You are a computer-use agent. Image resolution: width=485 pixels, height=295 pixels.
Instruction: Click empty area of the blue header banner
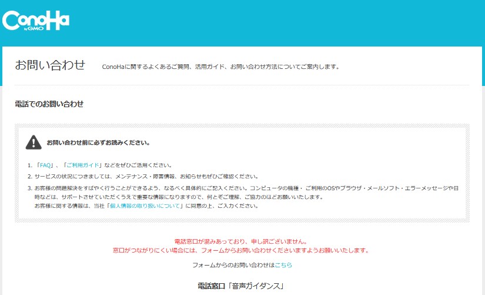(294, 22)
